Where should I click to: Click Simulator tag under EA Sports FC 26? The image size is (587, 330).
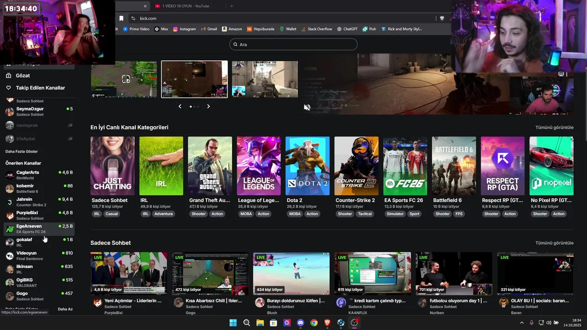(x=395, y=214)
